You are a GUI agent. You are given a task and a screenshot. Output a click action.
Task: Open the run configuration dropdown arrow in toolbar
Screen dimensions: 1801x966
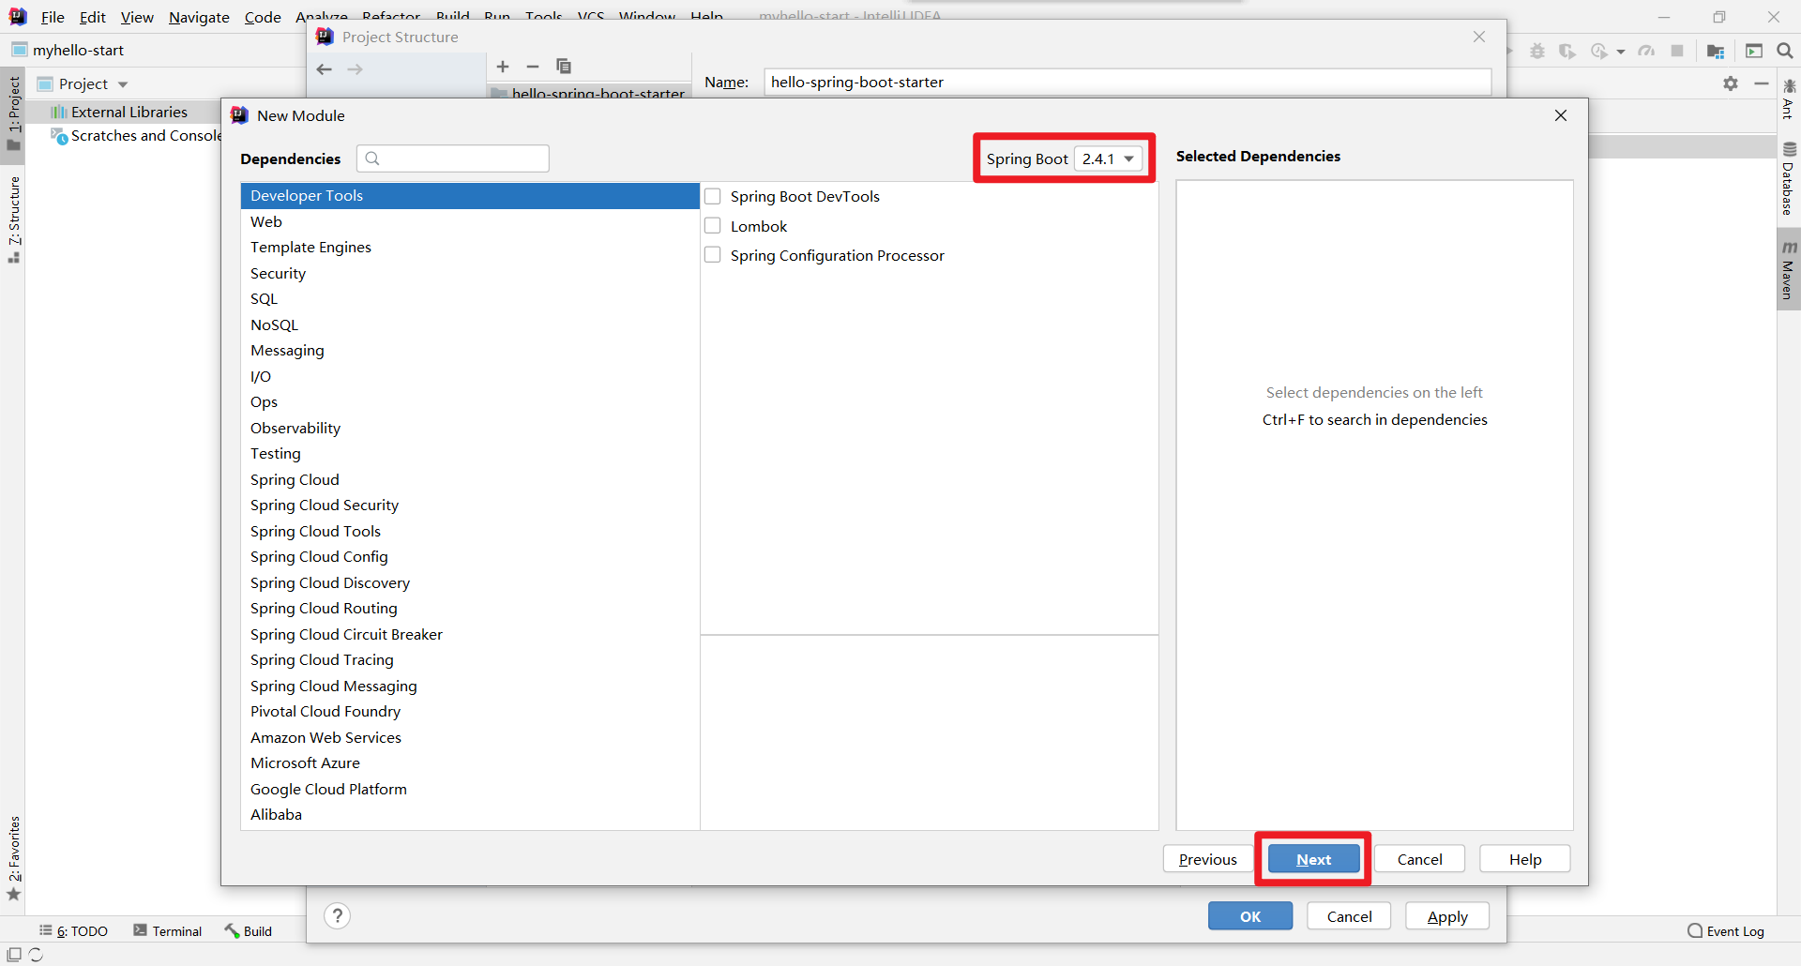(x=1621, y=52)
